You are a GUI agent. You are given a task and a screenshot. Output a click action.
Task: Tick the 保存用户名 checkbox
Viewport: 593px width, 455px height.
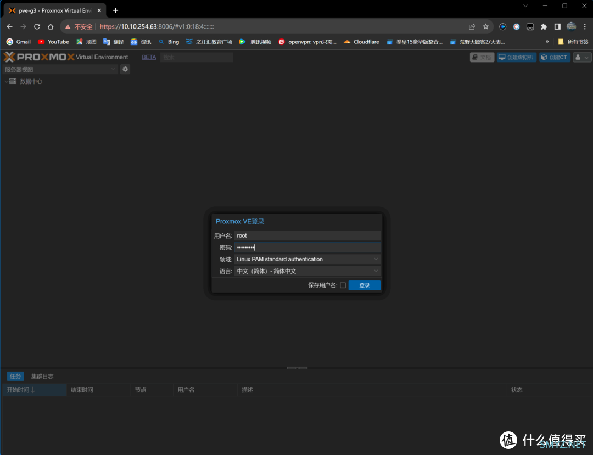[343, 285]
